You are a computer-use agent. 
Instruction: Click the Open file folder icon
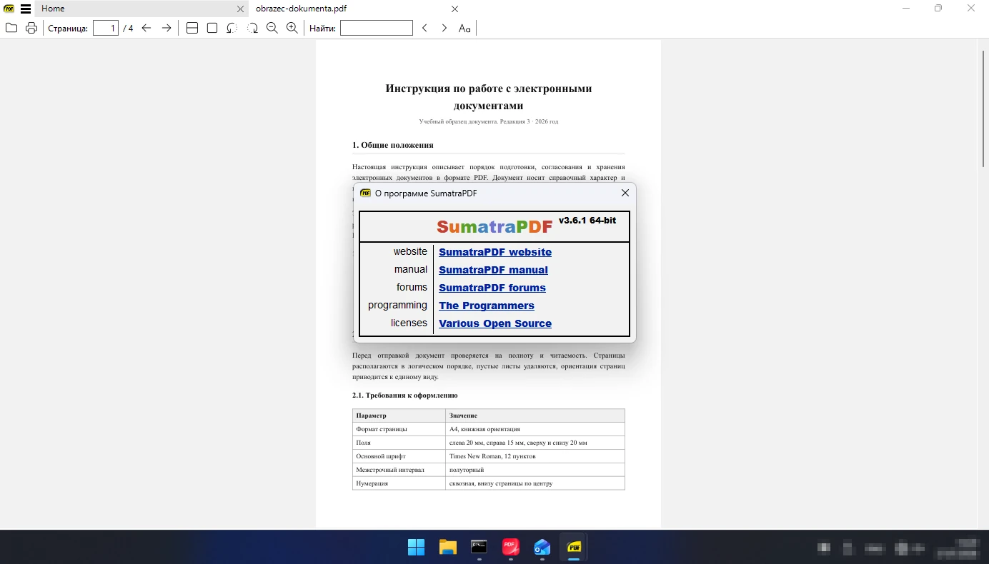[11, 28]
